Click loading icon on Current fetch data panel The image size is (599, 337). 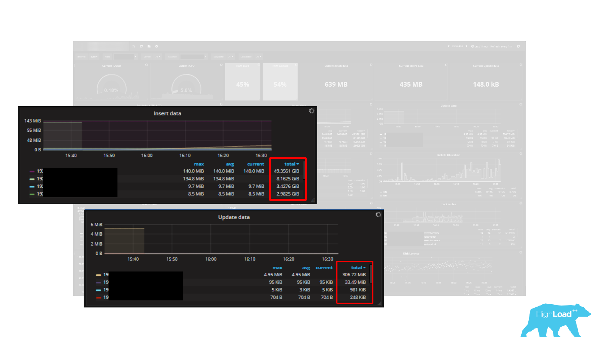371,65
